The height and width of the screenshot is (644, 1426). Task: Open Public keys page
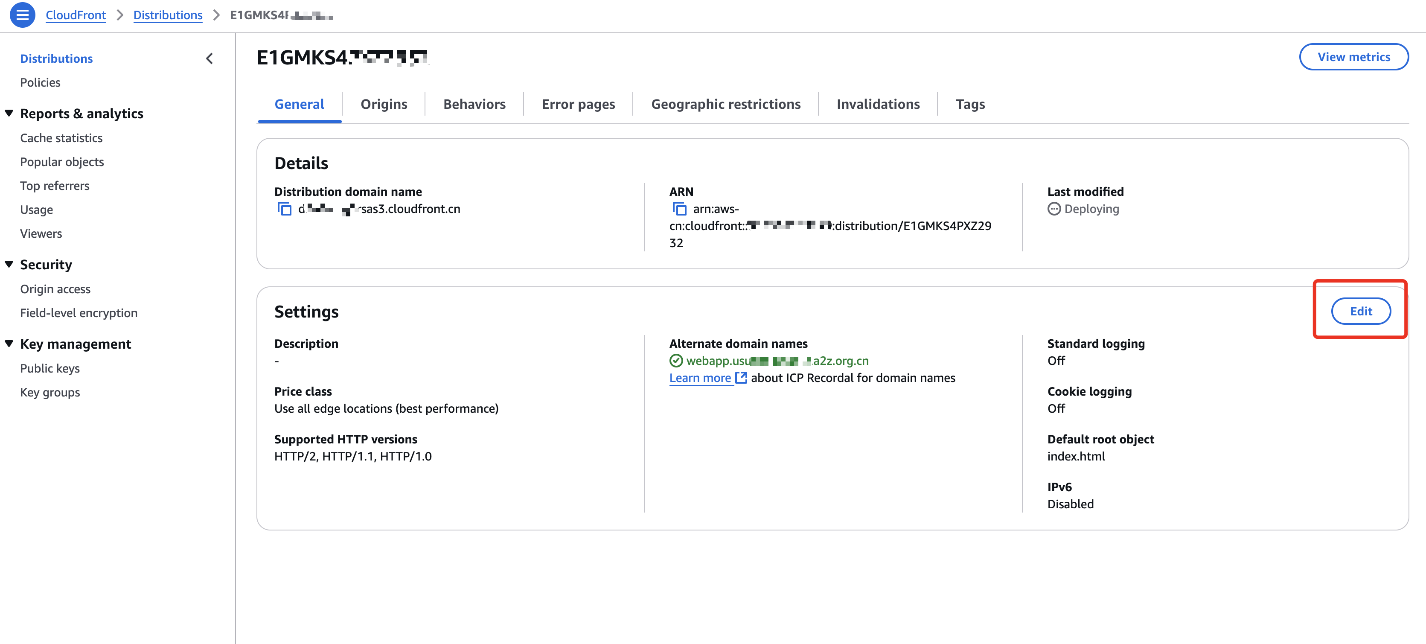click(x=50, y=368)
